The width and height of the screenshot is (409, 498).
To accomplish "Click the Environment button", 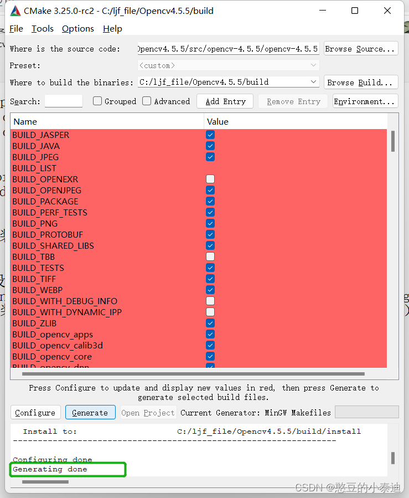I will click(365, 101).
